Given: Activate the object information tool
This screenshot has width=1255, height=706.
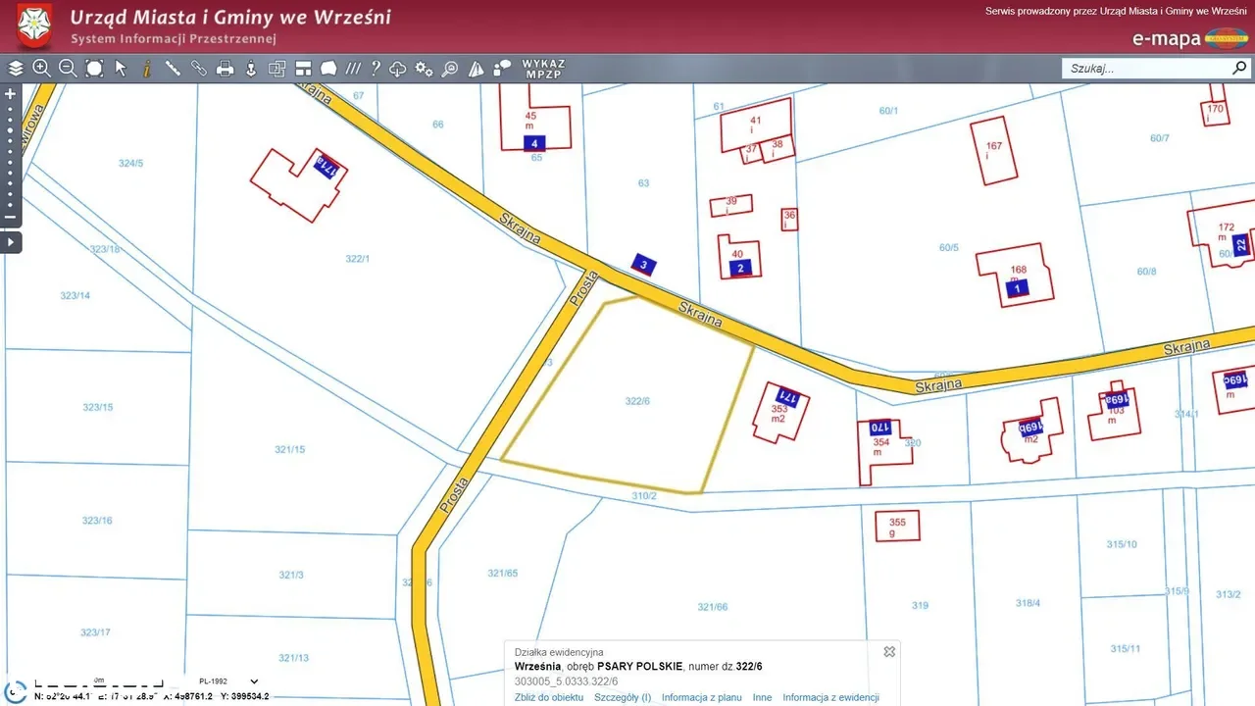Looking at the screenshot, I should pos(147,69).
